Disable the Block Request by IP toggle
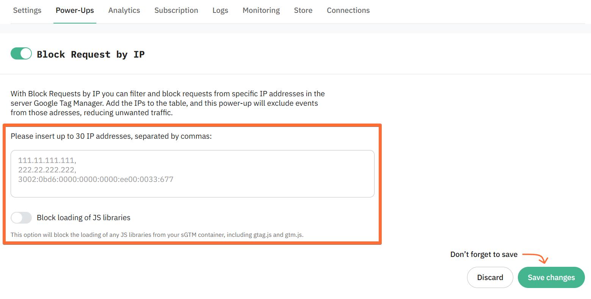 [x=21, y=54]
